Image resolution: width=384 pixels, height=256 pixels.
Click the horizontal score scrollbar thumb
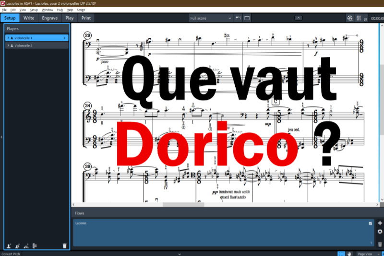pos(183,205)
